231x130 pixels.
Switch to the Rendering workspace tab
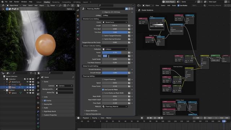click(56, 2)
